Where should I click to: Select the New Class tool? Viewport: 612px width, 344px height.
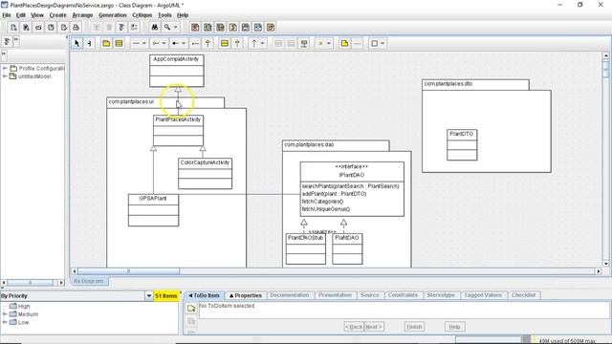[x=119, y=43]
